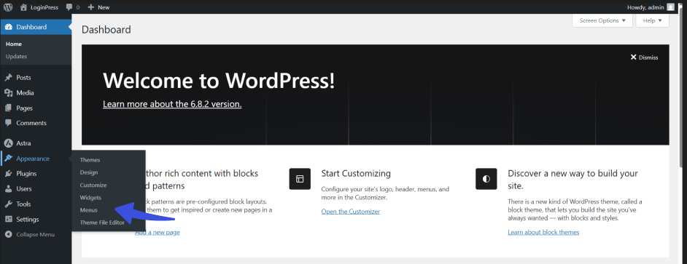Click LoginPress site name in admin bar
This screenshot has width=687, height=264.
point(44,7)
